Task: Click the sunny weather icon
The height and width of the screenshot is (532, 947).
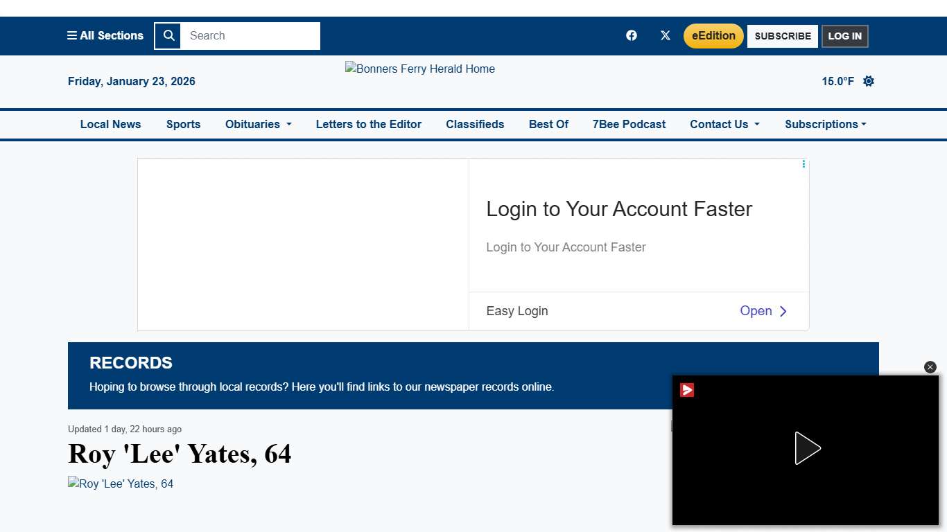Action: click(869, 82)
